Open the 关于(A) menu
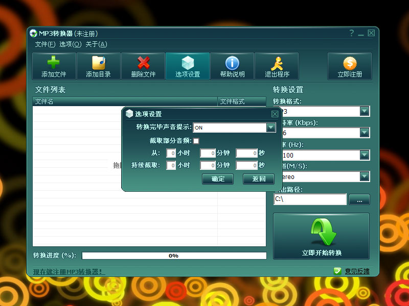Screen dimensions: 409x306 pos(96,44)
